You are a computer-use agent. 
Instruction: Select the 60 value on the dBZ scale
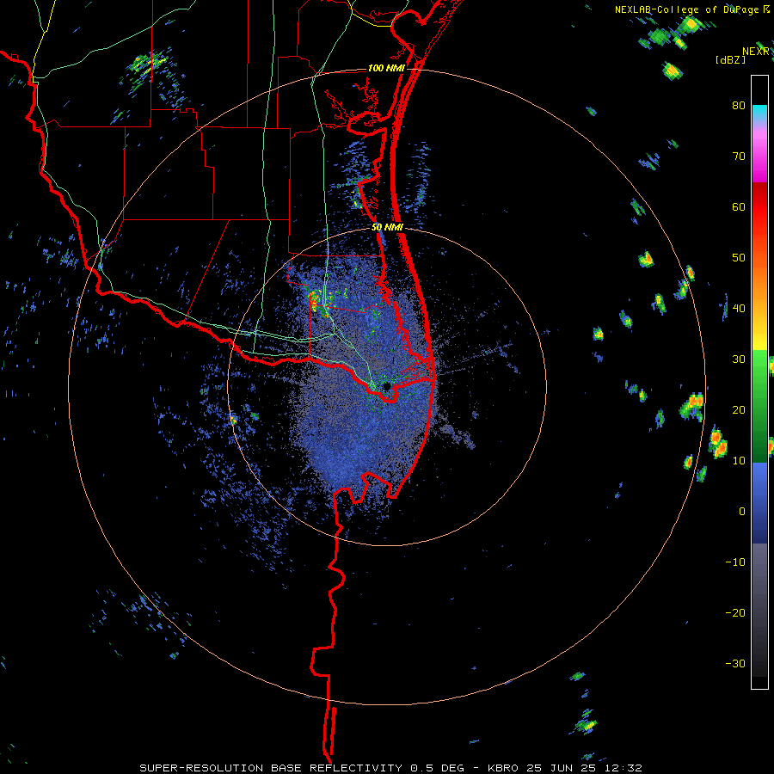click(x=739, y=206)
